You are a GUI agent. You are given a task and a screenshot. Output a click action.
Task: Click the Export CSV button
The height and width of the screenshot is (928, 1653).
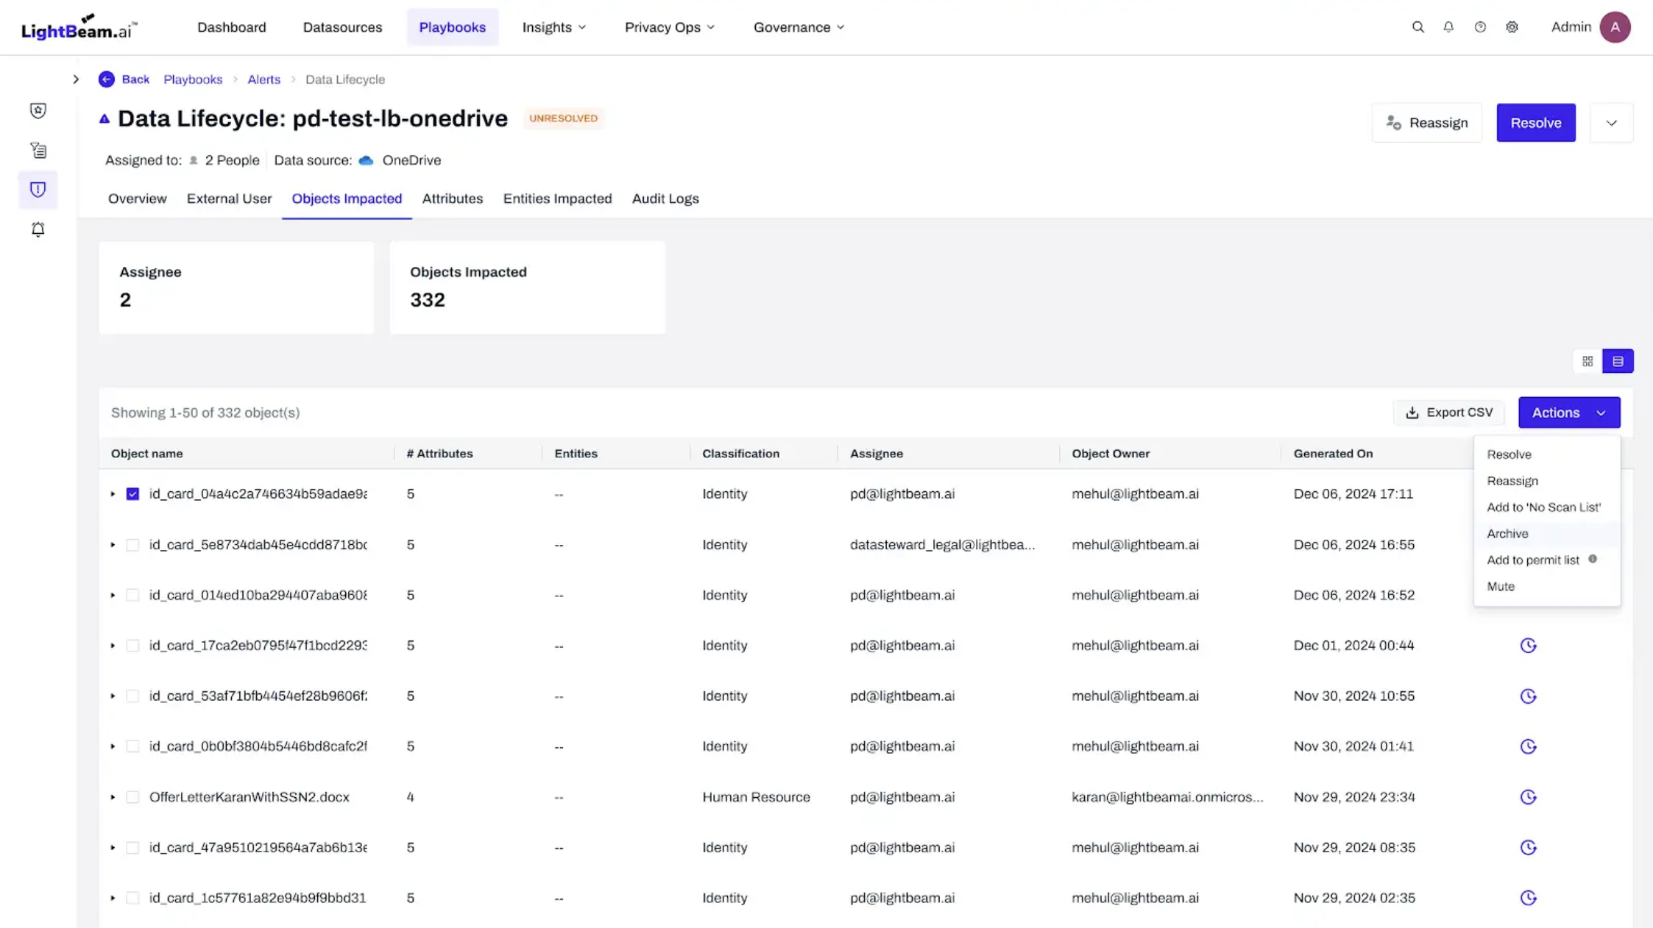(x=1448, y=413)
